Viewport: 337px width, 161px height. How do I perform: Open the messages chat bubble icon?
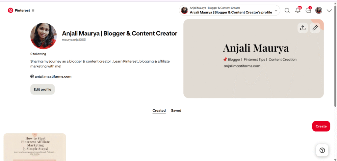coord(308,10)
